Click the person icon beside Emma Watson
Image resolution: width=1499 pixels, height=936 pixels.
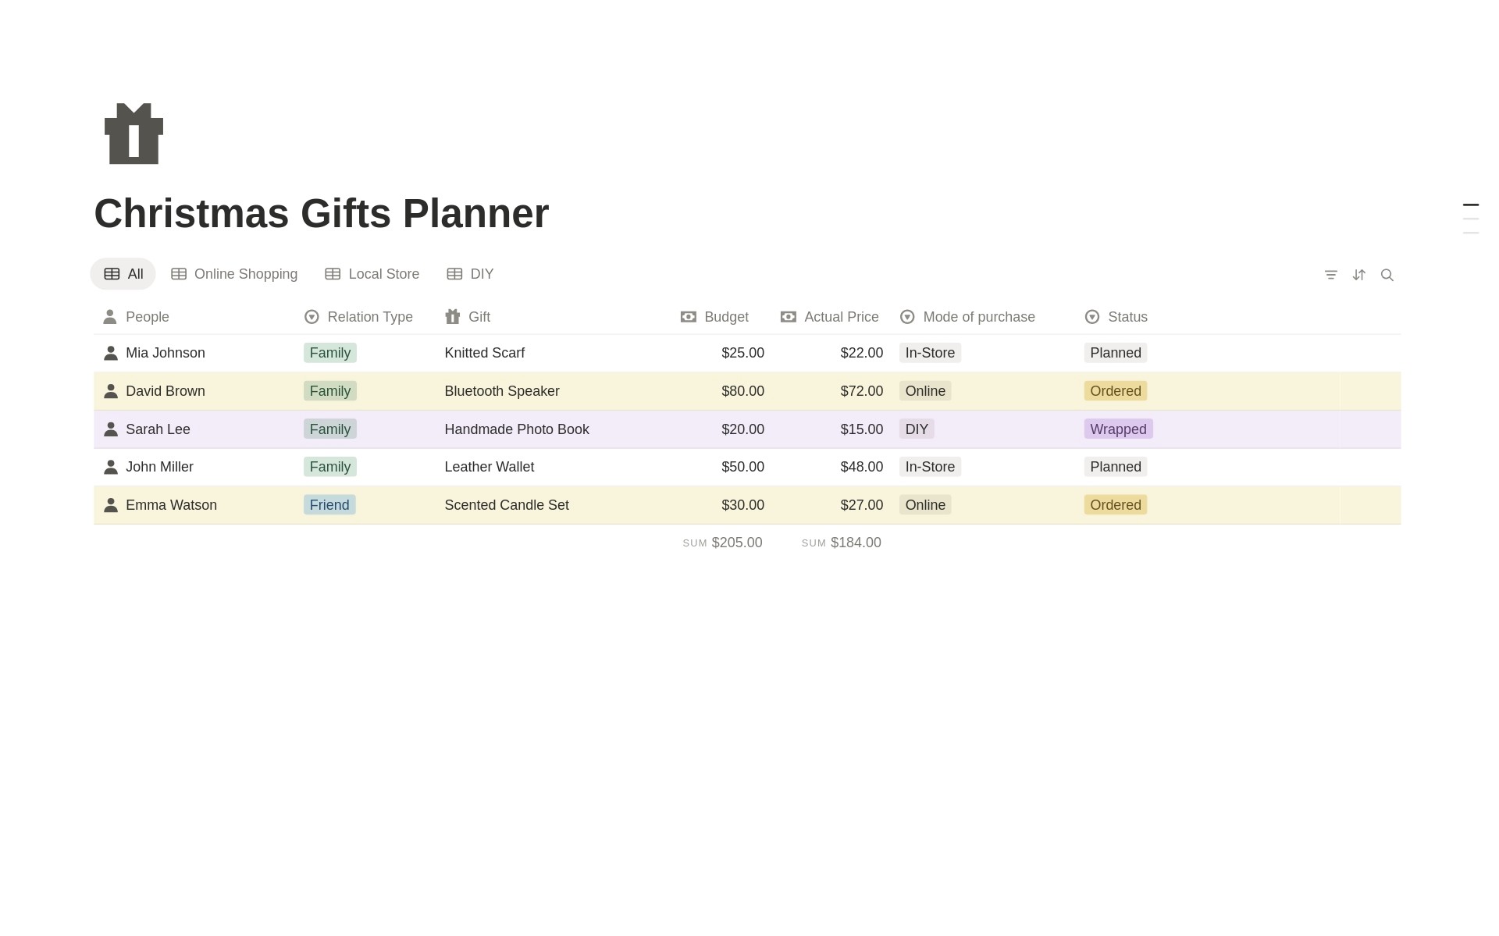(x=110, y=504)
